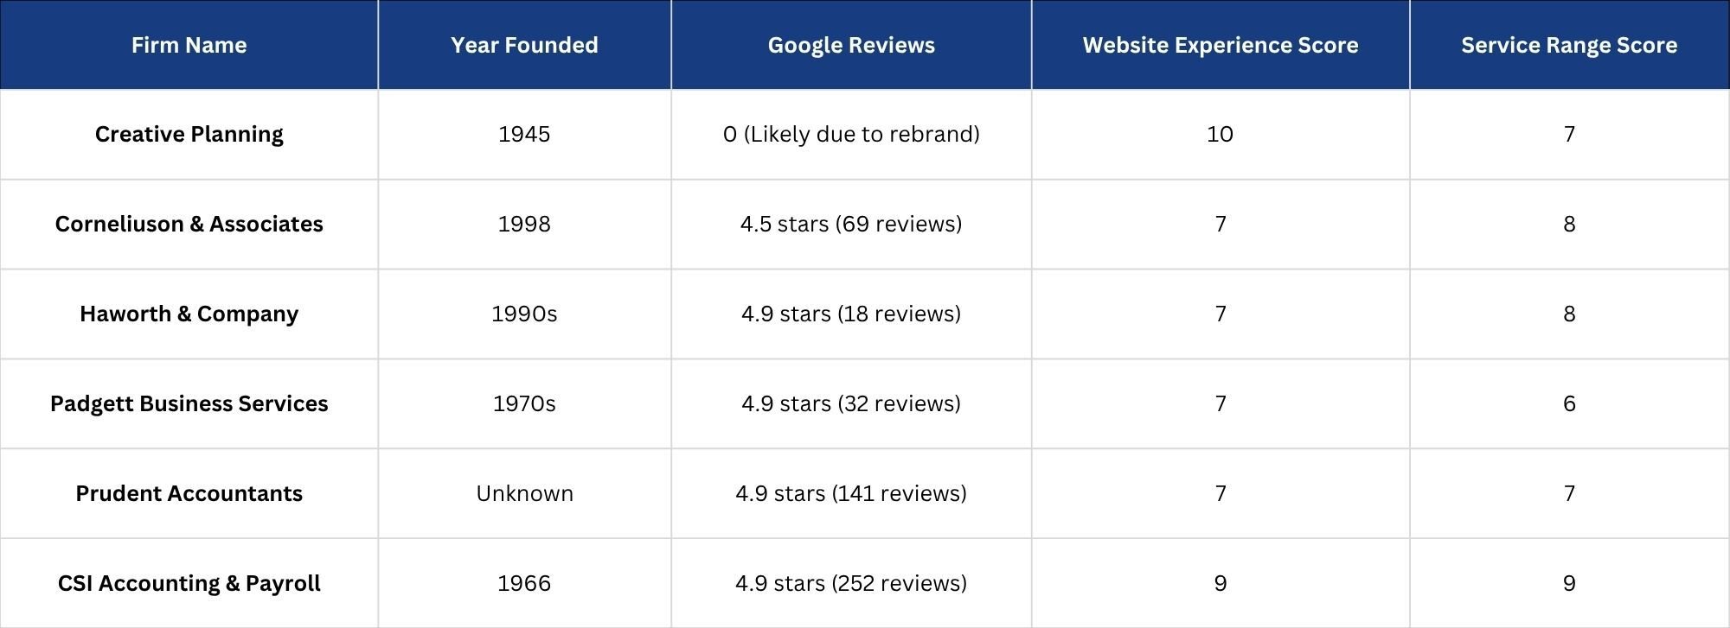Select the Creative Planning firm cell
Viewport: 1730px width, 628px height.
(189, 135)
